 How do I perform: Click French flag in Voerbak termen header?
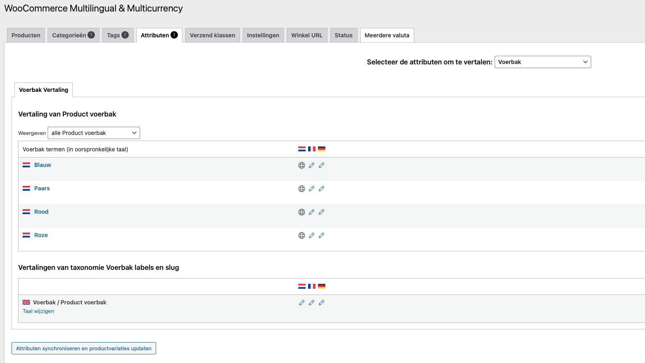(x=312, y=149)
